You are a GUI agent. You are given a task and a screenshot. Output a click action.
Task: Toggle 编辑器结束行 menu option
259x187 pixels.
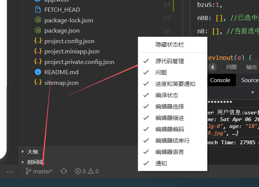(x=173, y=140)
